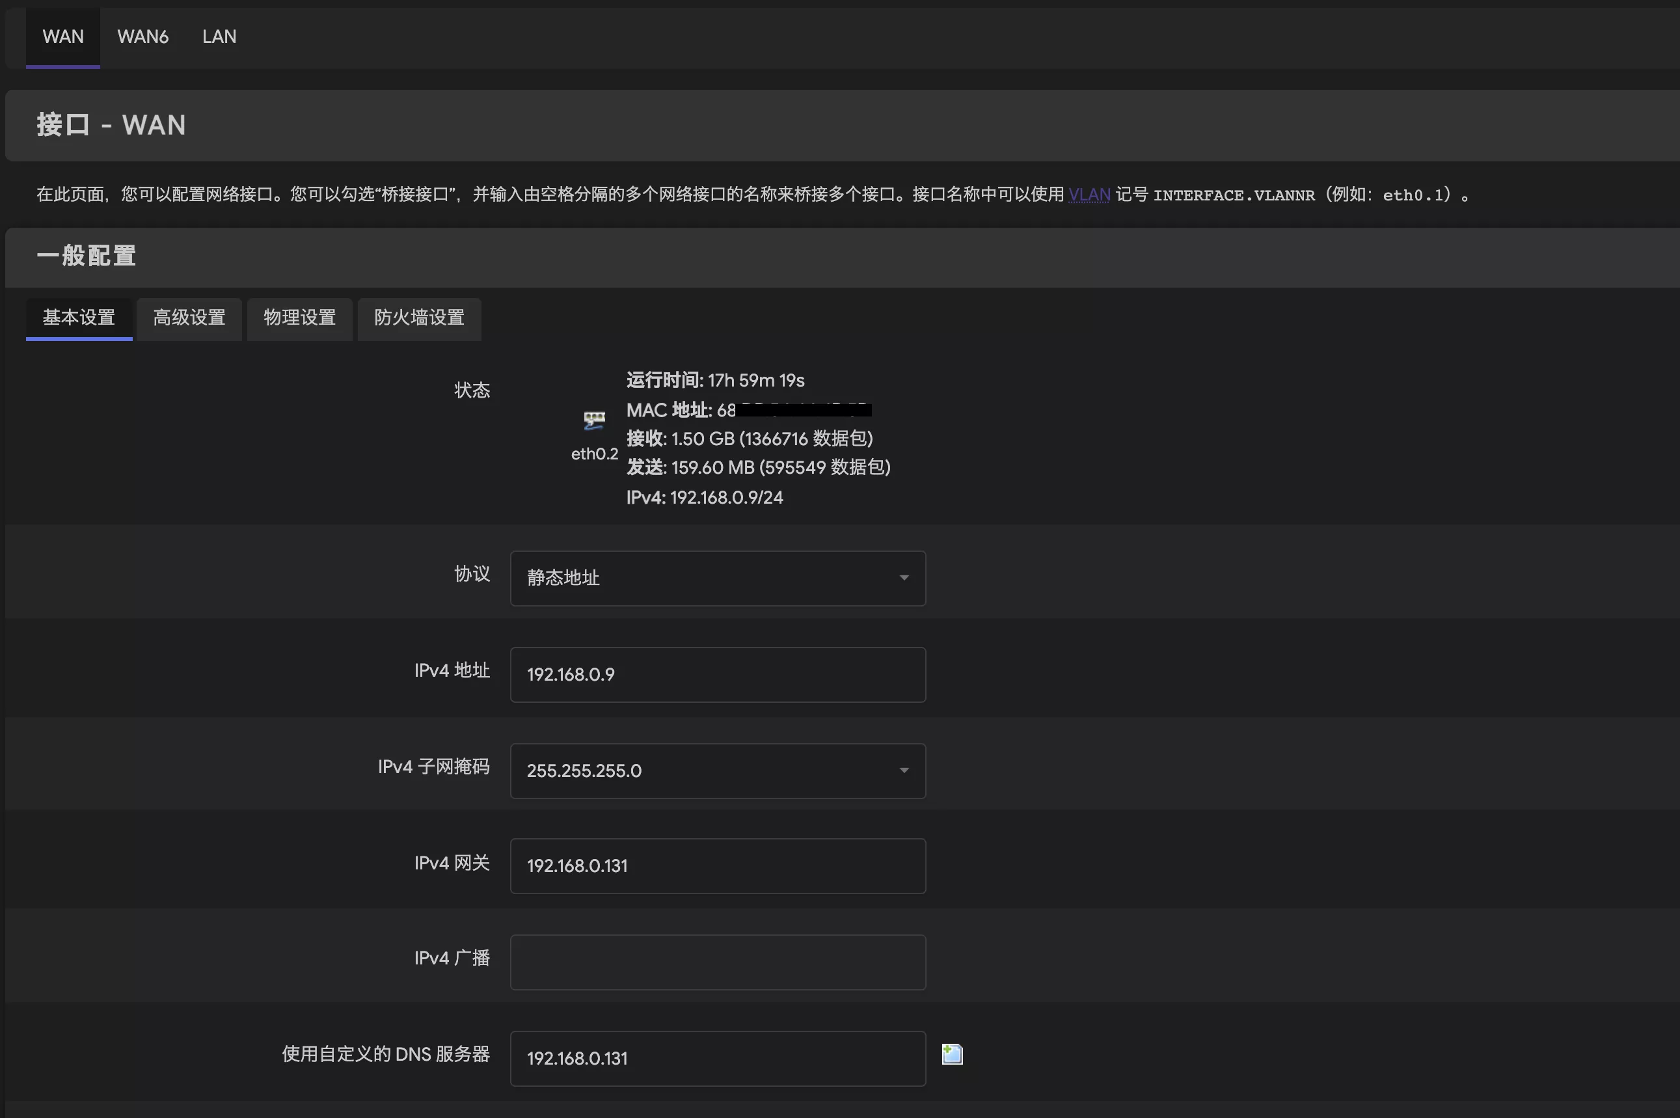This screenshot has width=1680, height=1118.
Task: Switch to the LAN interface tab
Action: coord(219,36)
